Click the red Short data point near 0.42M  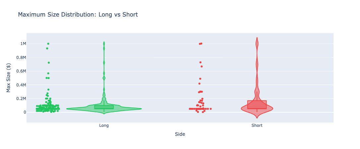199,84
